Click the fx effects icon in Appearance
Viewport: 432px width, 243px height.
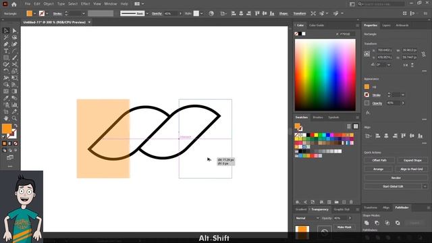tap(368, 113)
